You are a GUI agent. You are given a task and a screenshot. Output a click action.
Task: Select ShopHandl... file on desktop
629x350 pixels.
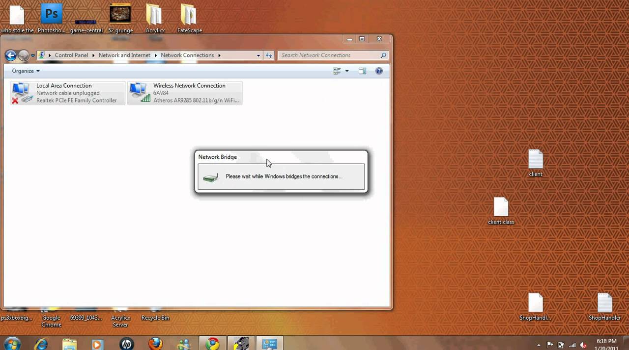tap(535, 307)
